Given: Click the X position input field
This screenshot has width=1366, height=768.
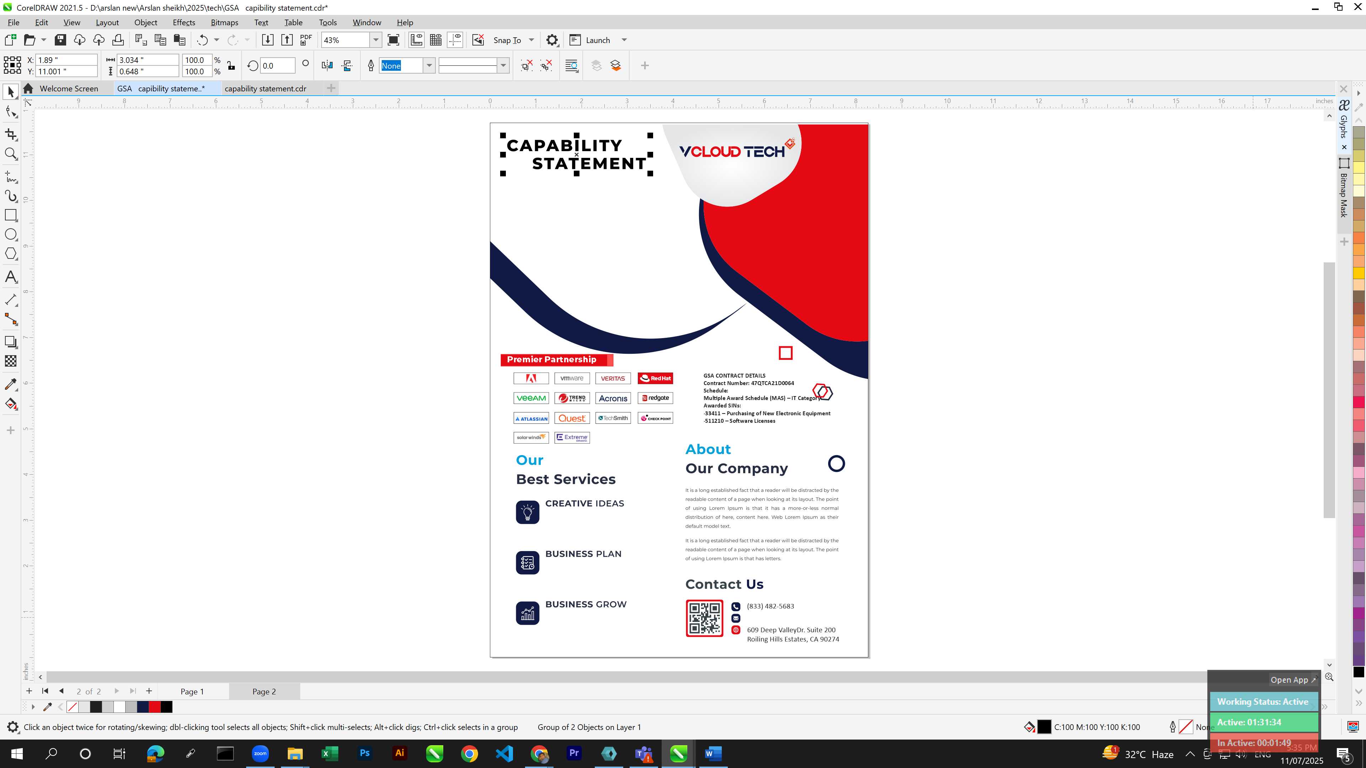Looking at the screenshot, I should click(66, 60).
